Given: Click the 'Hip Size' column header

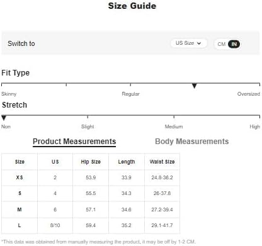Looking at the screenshot, I should coord(91,162).
